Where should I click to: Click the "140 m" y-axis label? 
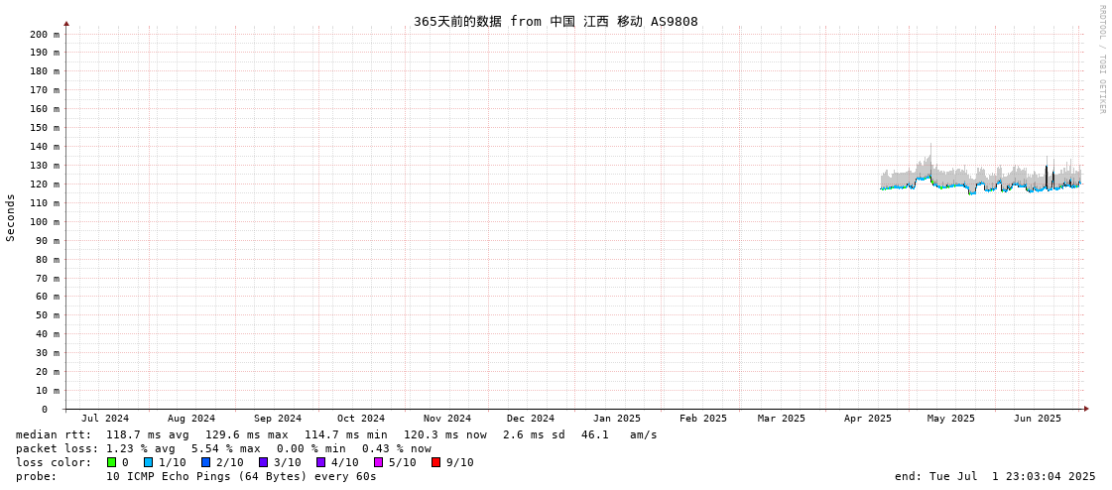(x=45, y=147)
